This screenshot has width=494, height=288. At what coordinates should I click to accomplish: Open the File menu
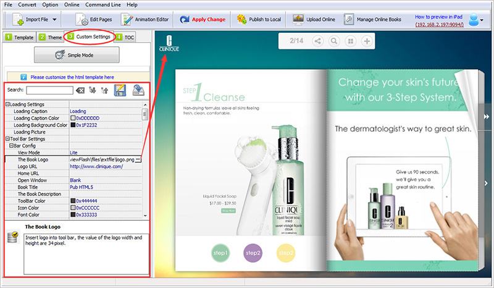click(8, 5)
